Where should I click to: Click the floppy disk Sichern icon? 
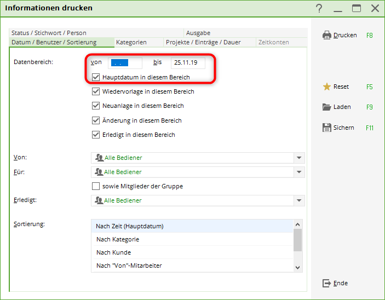point(327,128)
